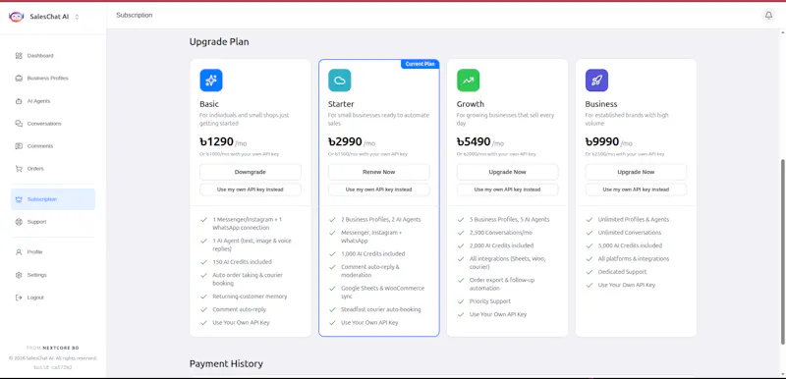Screen dimensions: 786x379
Task: Use own API key for Starter plan
Action: [379, 189]
